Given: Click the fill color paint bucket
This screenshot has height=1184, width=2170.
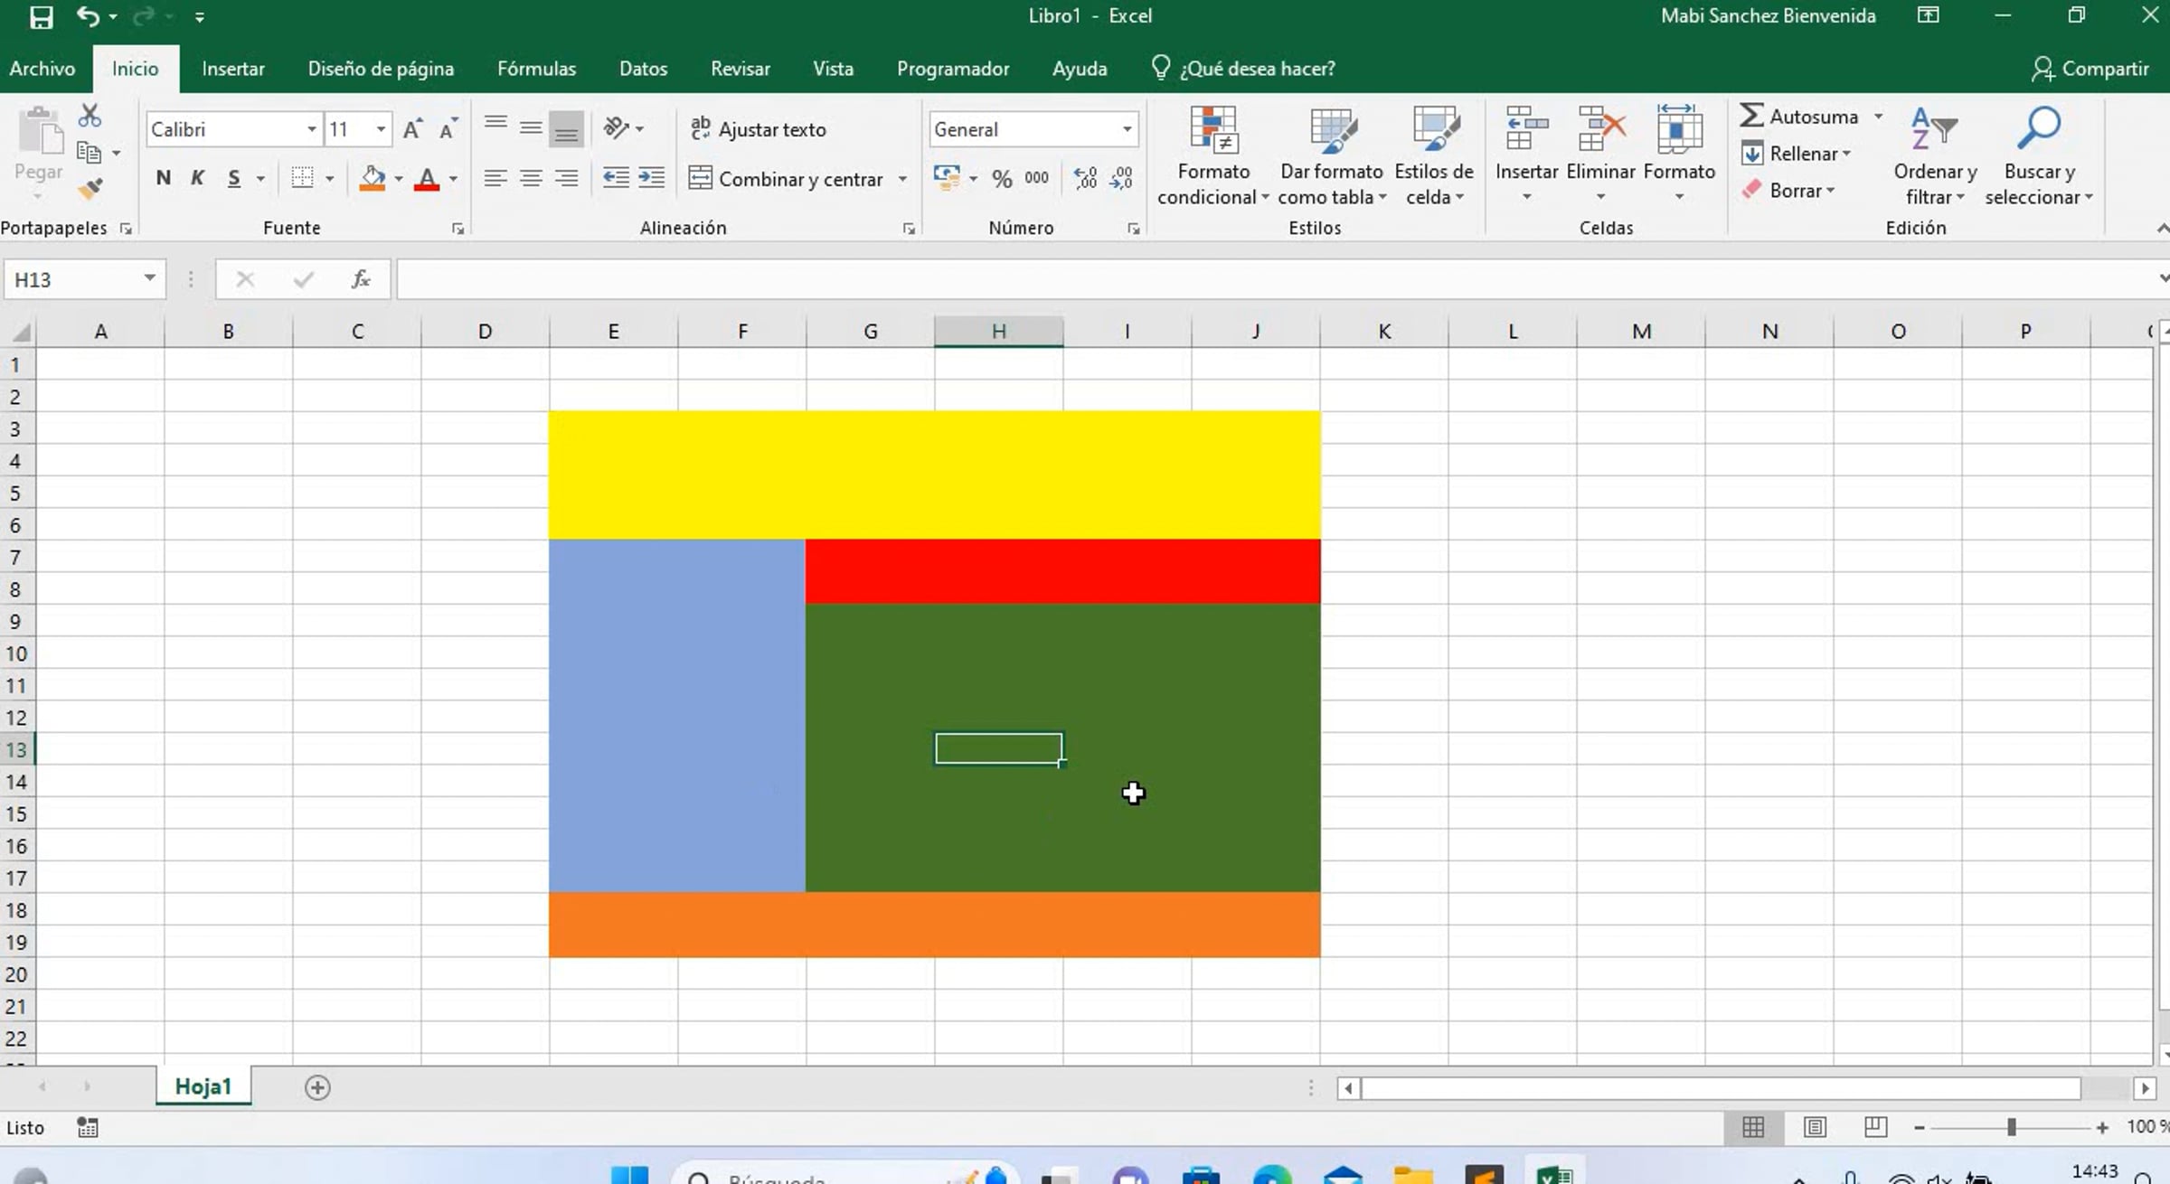Looking at the screenshot, I should (372, 178).
